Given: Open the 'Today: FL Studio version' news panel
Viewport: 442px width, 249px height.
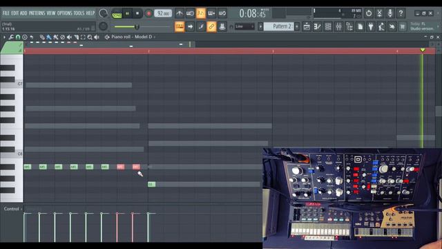Looking at the screenshot, I should 422,26.
